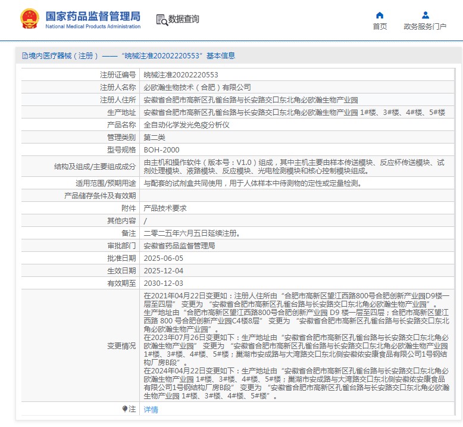Open the 详情 link
Image resolution: width=463 pixels, height=427 pixels.
[151, 410]
